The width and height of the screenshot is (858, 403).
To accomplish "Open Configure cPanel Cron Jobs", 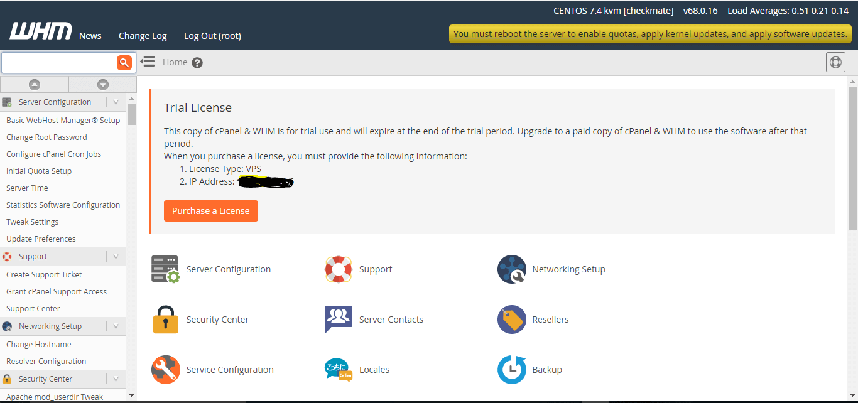I will (x=53, y=154).
